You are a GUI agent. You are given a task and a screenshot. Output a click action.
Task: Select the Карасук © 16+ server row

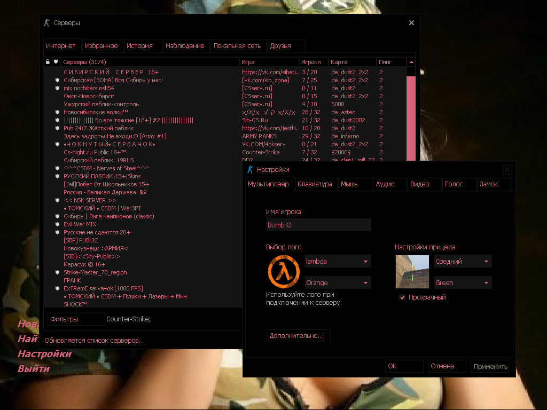pos(143,265)
